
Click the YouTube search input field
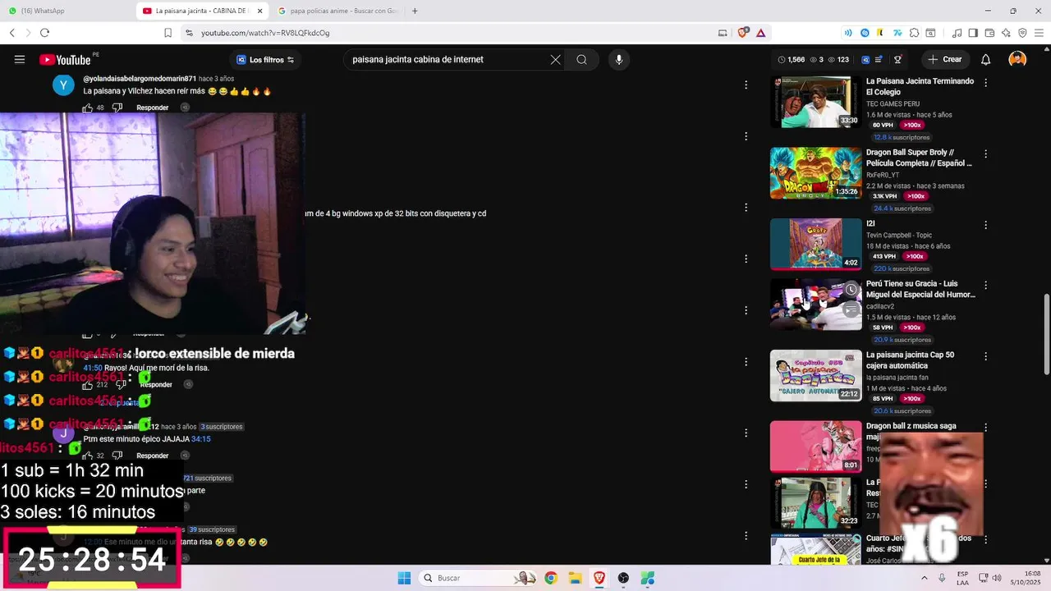(x=447, y=59)
